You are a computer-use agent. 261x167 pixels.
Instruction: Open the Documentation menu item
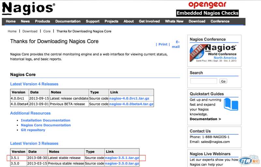click(68, 21)
